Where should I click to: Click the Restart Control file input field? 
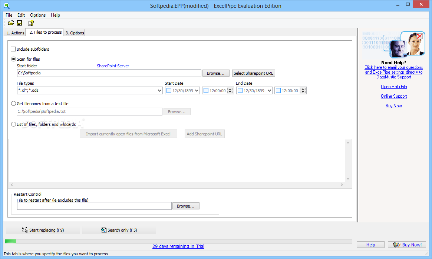click(x=94, y=206)
